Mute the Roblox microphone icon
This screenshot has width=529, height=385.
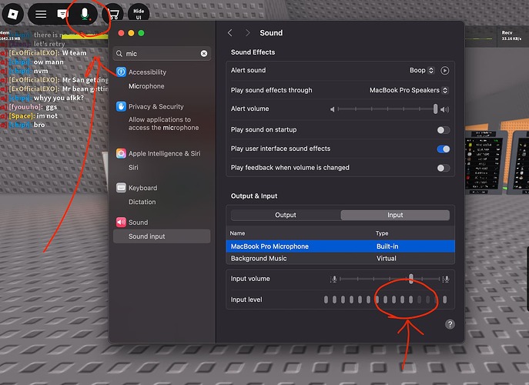click(85, 14)
